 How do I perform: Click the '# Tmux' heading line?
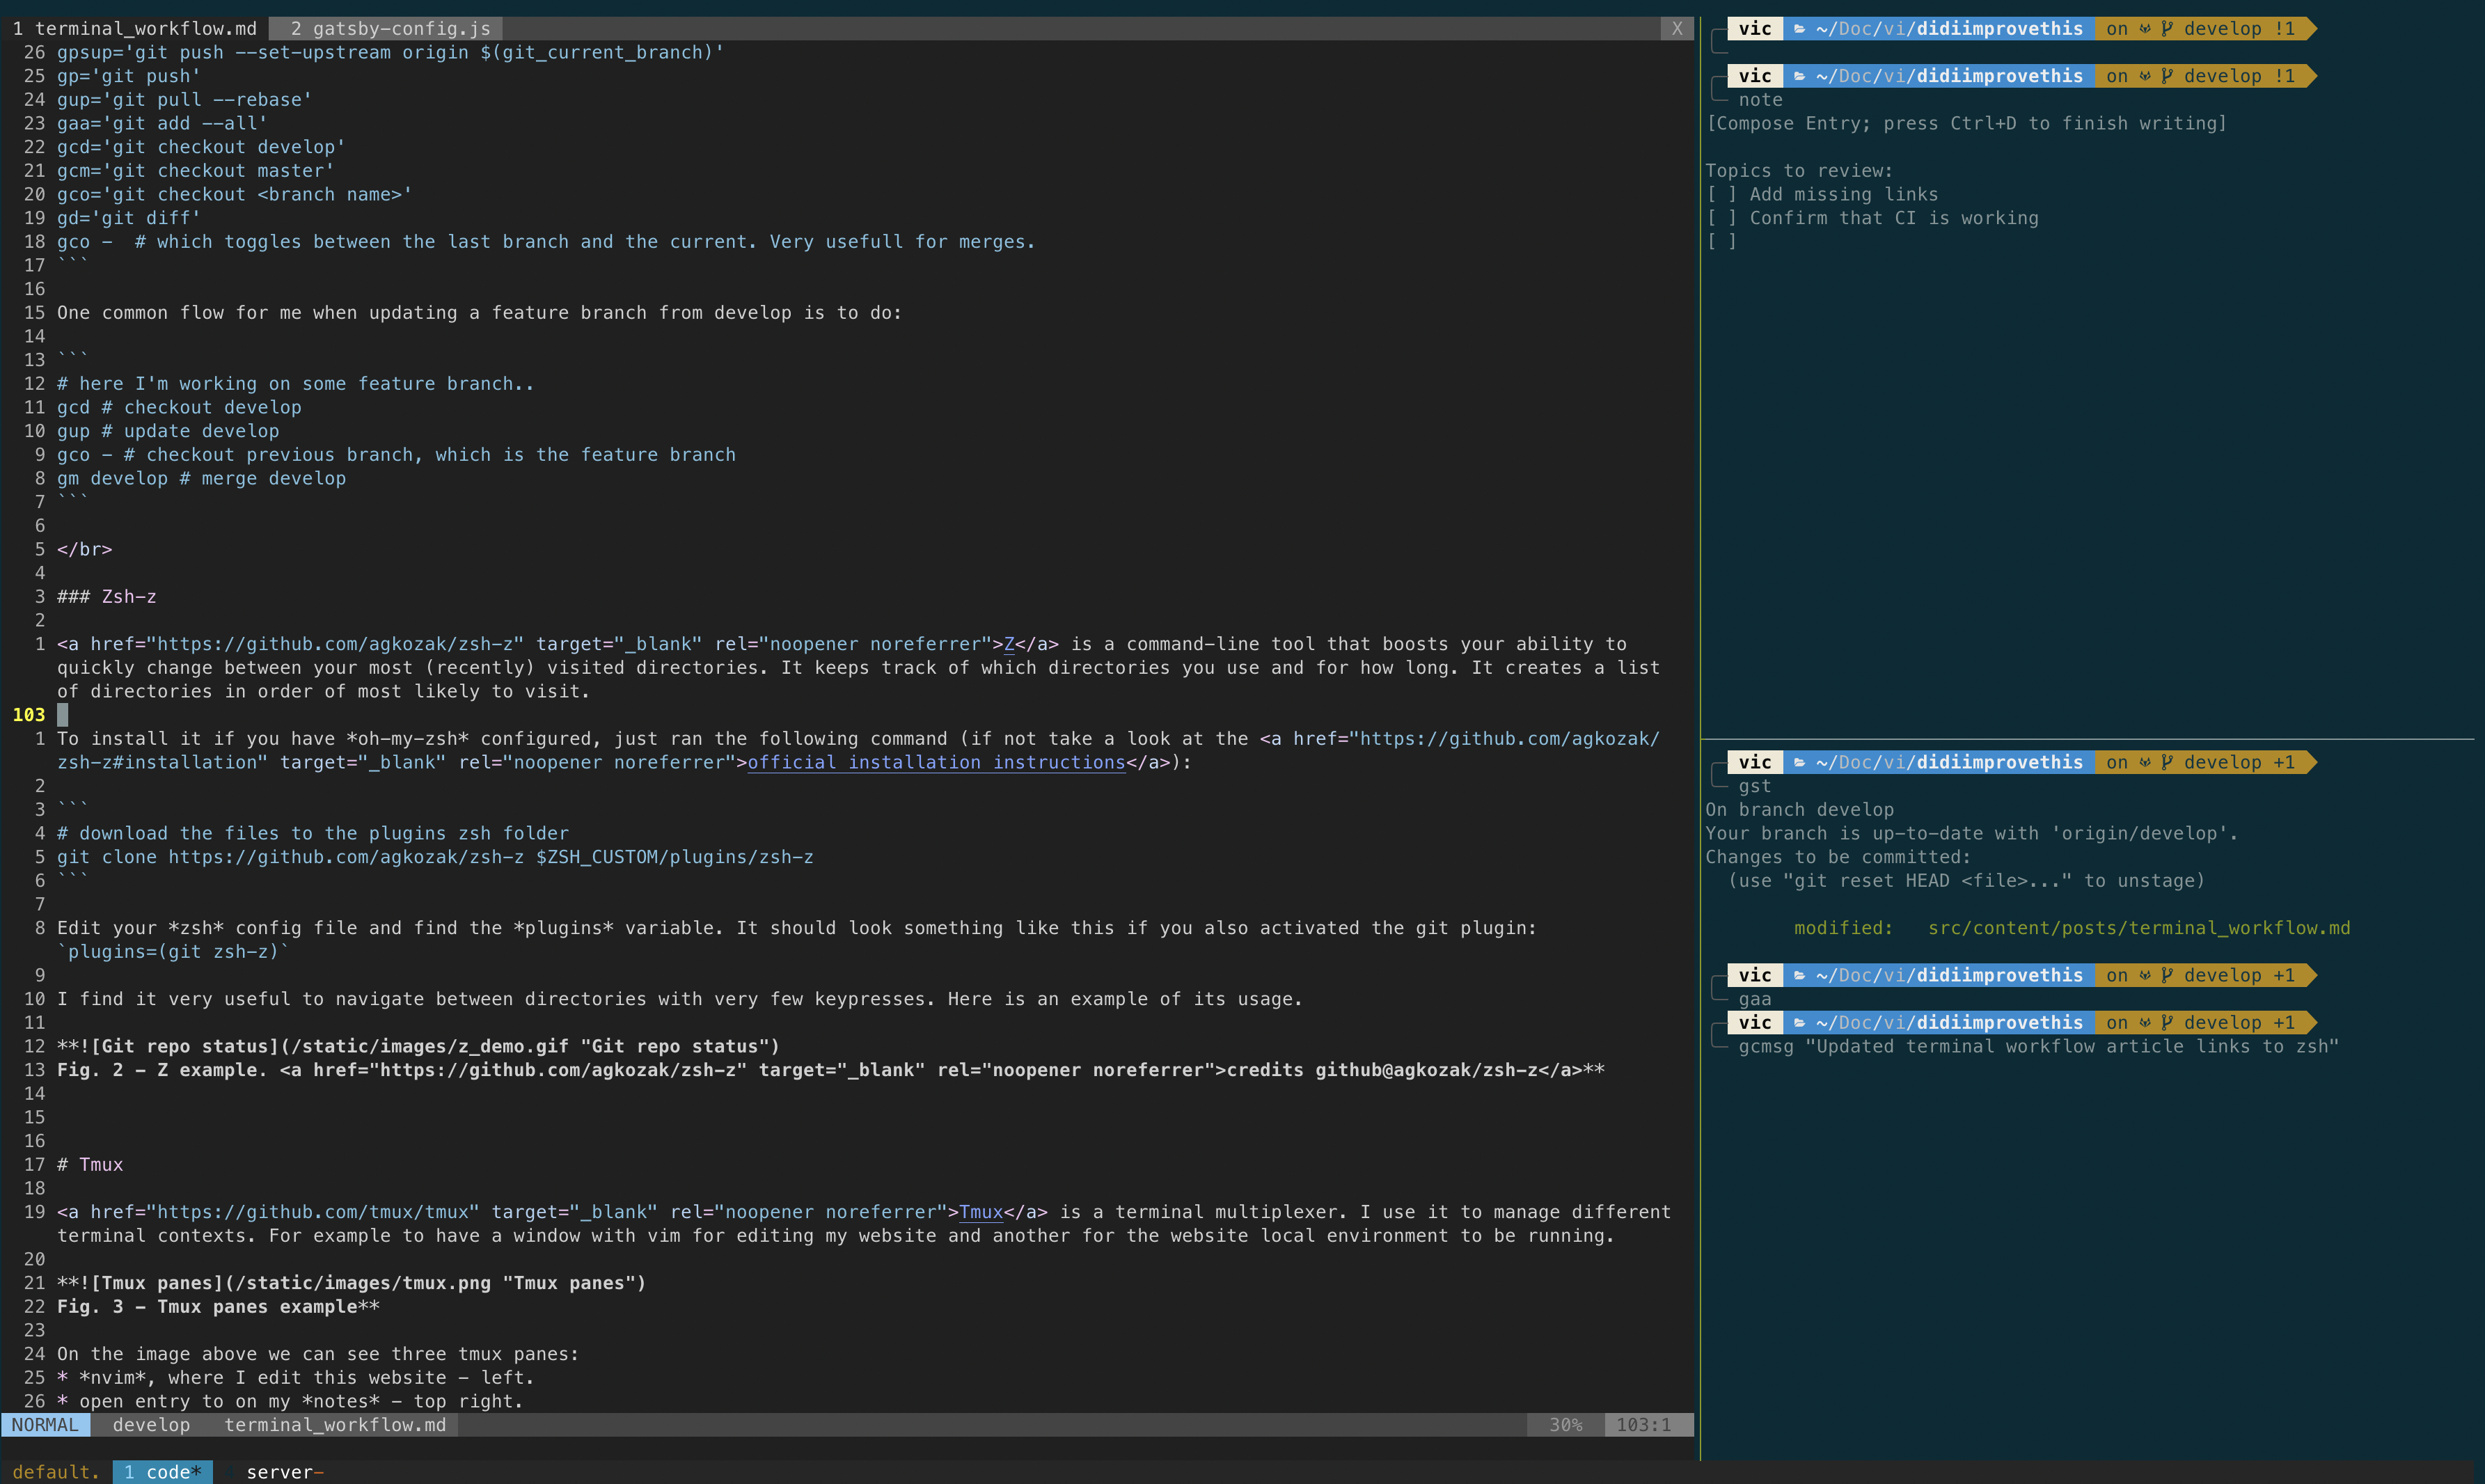point(90,1165)
